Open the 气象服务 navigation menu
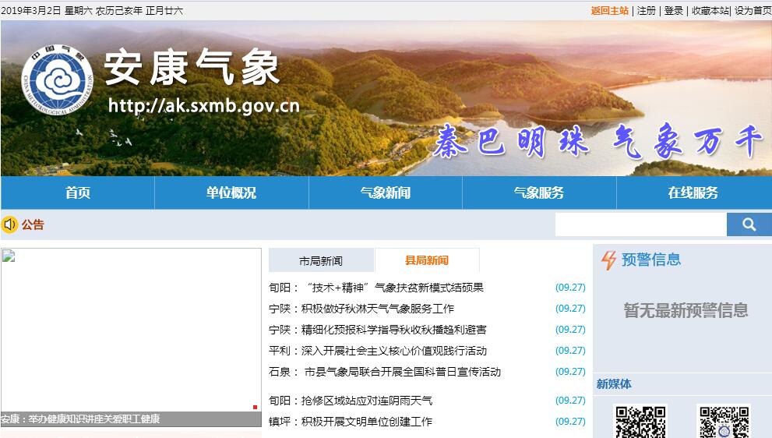772x438 pixels. pyautogui.click(x=539, y=193)
